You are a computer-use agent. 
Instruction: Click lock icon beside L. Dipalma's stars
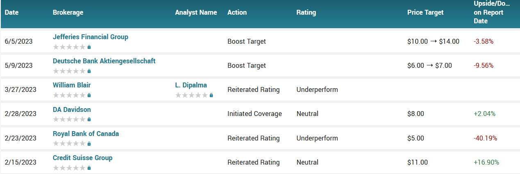tap(211, 95)
